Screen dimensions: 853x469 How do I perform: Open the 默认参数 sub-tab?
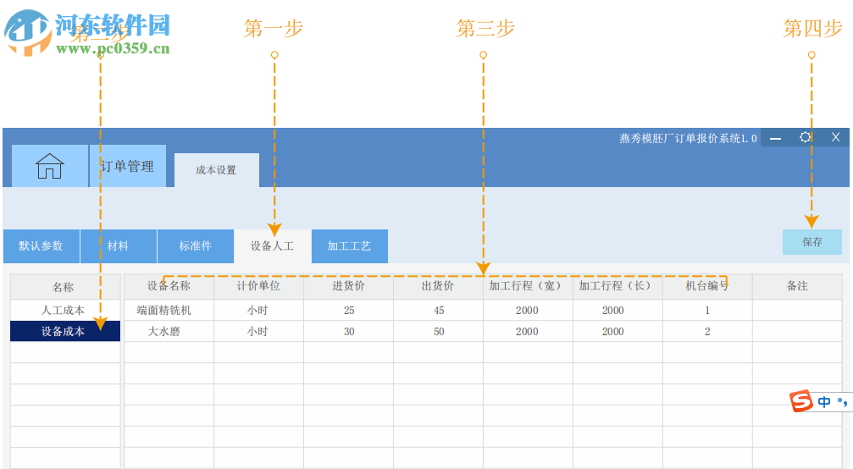(x=42, y=246)
